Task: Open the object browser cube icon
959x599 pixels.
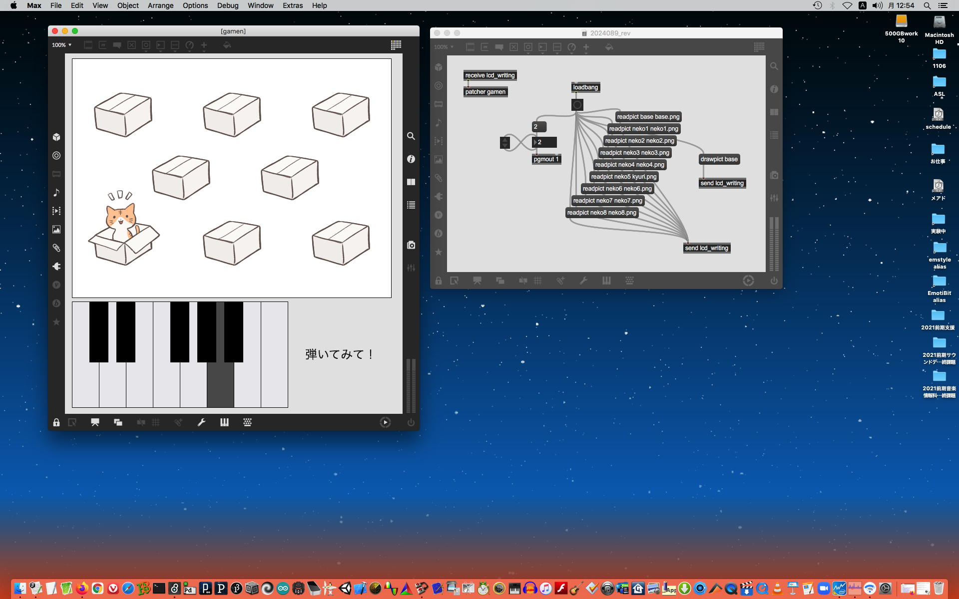Action: (x=56, y=137)
